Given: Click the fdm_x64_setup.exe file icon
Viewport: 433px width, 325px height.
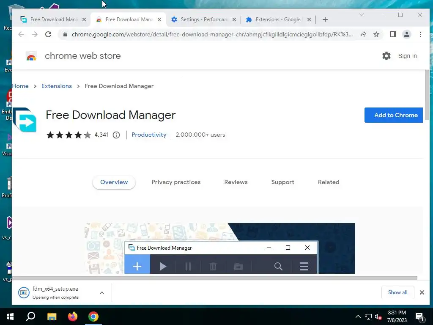Looking at the screenshot, I should pos(24,292).
